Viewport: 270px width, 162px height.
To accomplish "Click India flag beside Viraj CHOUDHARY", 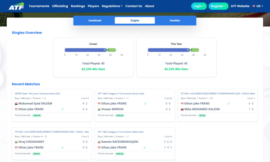I will click(16, 142).
